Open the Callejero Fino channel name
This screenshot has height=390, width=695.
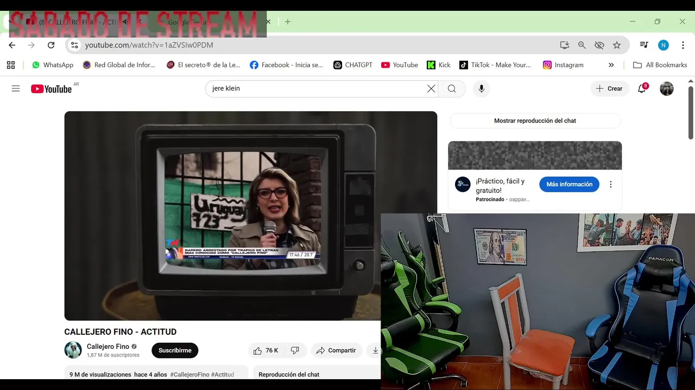(108, 346)
